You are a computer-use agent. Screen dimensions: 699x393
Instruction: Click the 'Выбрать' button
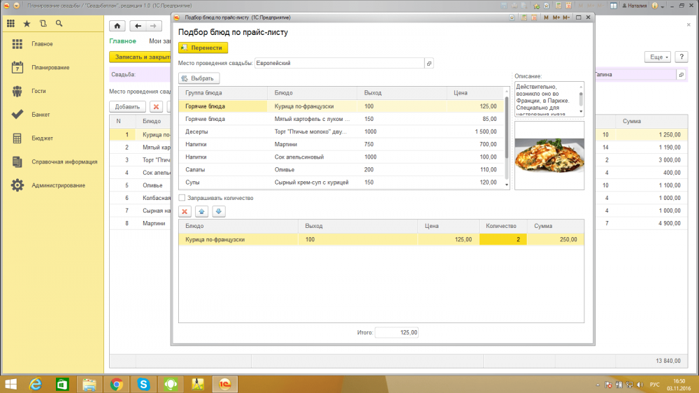pos(200,78)
